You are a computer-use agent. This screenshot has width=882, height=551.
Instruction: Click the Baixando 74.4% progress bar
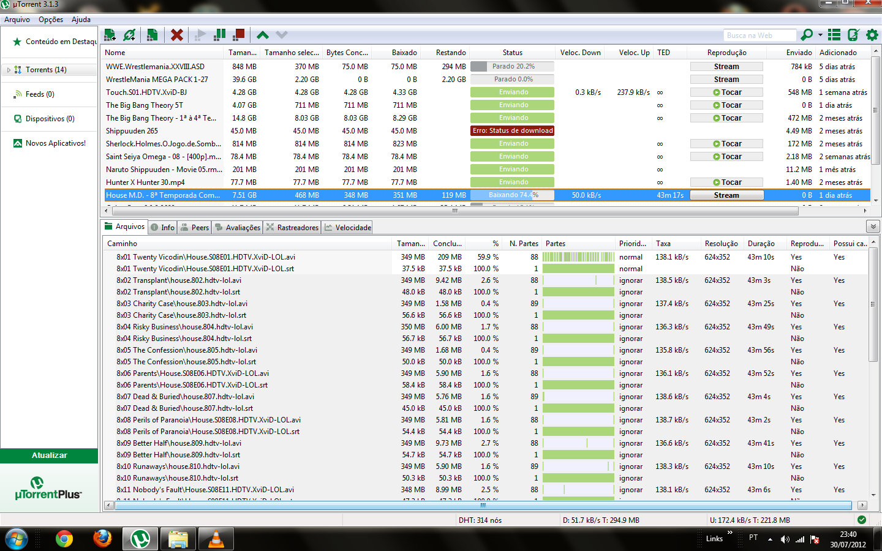click(512, 195)
